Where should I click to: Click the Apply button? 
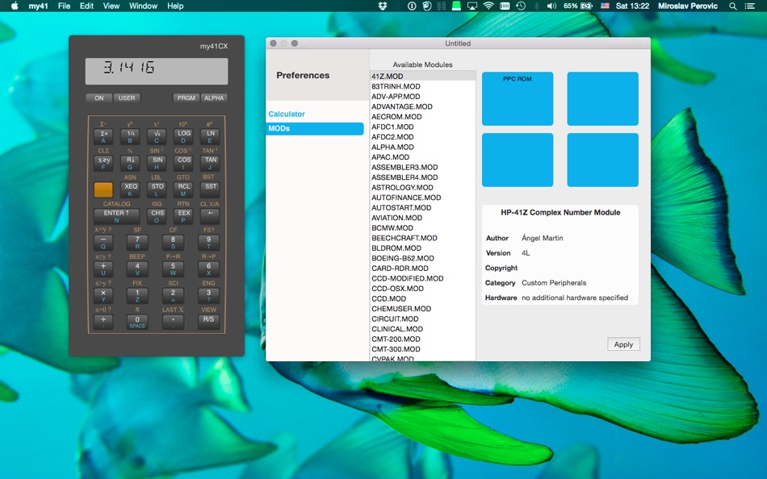623,344
